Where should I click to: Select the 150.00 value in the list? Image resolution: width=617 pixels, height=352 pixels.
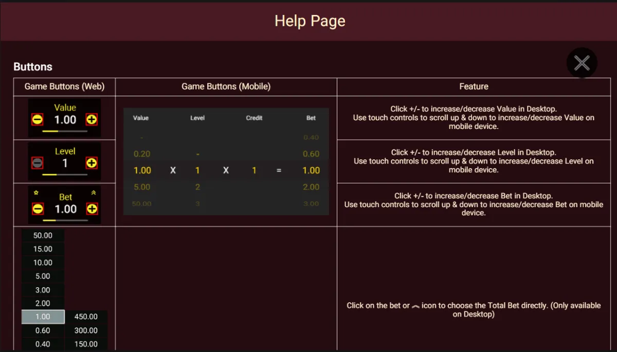[x=86, y=344]
